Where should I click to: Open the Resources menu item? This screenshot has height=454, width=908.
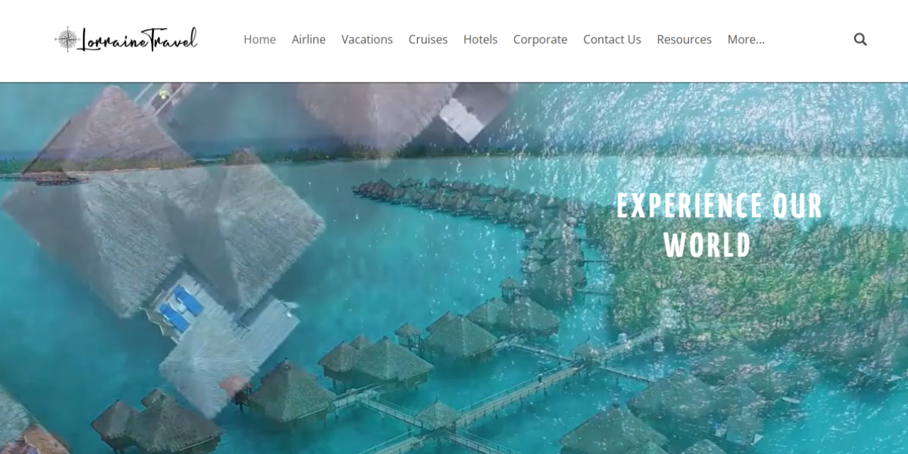tap(684, 40)
